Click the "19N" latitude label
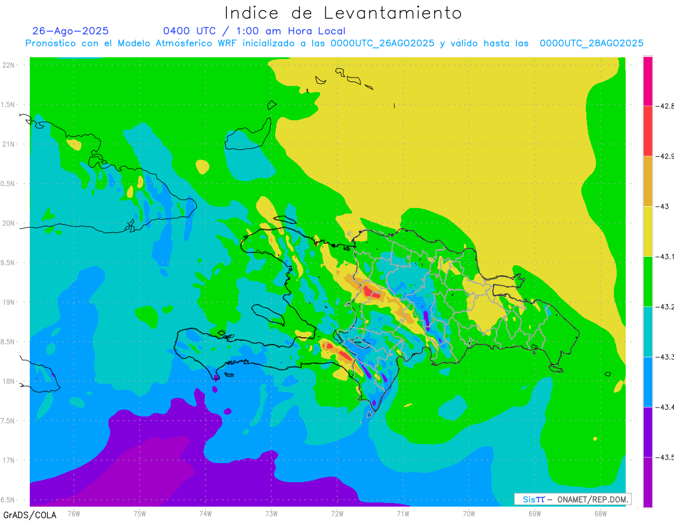The width and height of the screenshot is (674, 521). click(x=9, y=302)
